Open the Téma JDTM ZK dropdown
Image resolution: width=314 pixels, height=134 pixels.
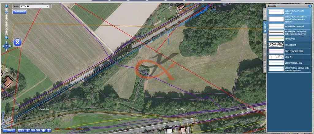click(x=31, y=6)
